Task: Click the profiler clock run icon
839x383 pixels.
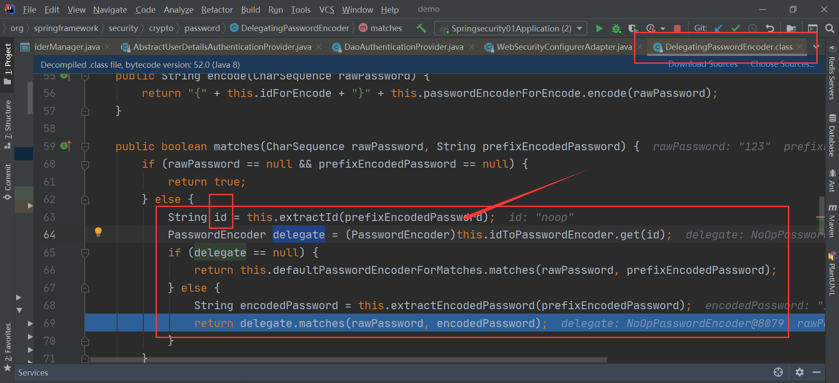Action: [x=650, y=28]
